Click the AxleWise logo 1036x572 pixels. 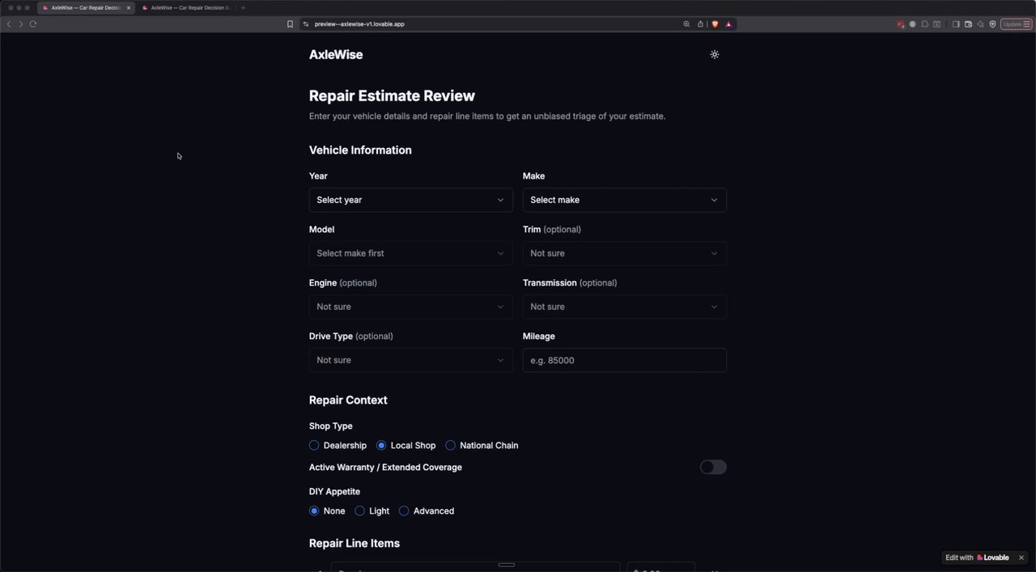click(x=336, y=54)
